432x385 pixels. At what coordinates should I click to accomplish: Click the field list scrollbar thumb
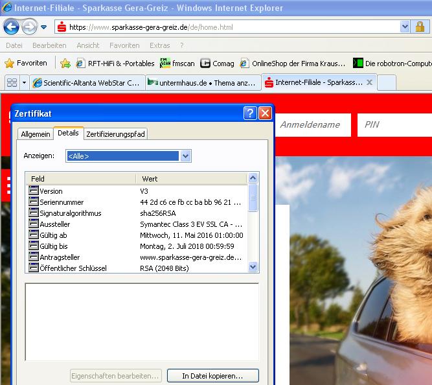pyautogui.click(x=253, y=198)
